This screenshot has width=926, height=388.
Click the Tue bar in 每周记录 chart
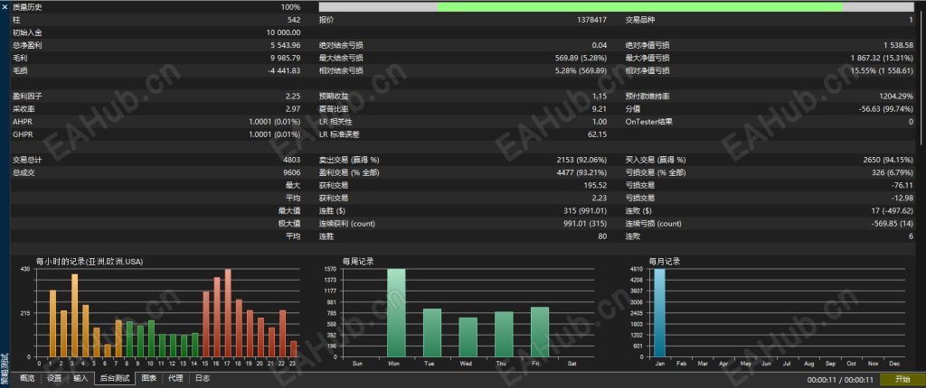pyautogui.click(x=432, y=333)
